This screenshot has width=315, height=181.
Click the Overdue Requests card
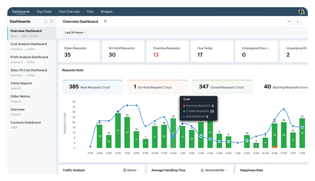(x=167, y=52)
